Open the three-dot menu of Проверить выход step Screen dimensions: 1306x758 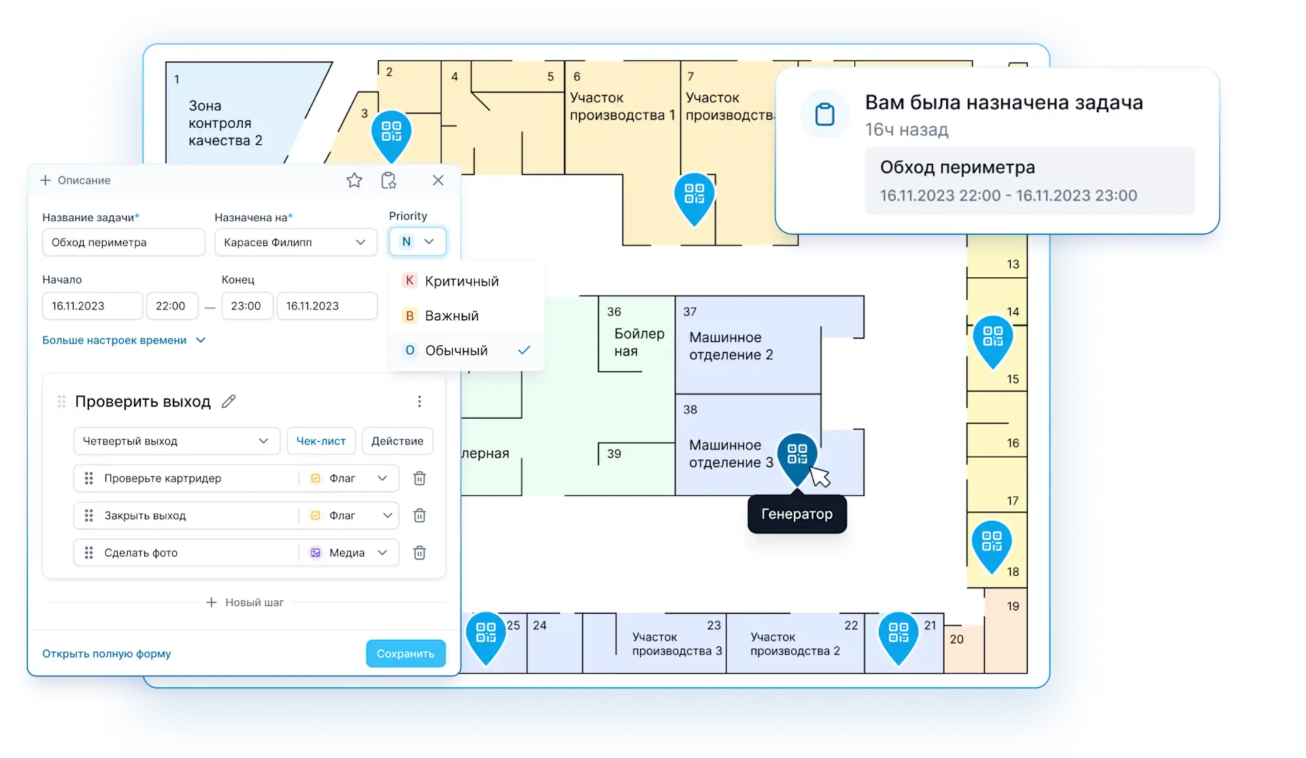click(420, 402)
